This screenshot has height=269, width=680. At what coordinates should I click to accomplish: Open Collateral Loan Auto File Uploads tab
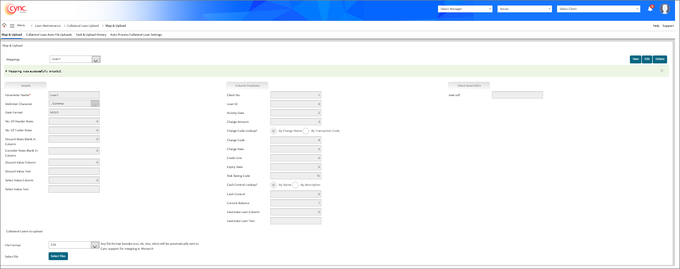pyautogui.click(x=49, y=35)
